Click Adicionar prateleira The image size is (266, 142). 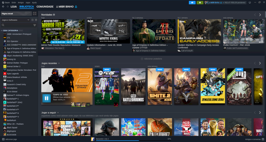[151, 59]
